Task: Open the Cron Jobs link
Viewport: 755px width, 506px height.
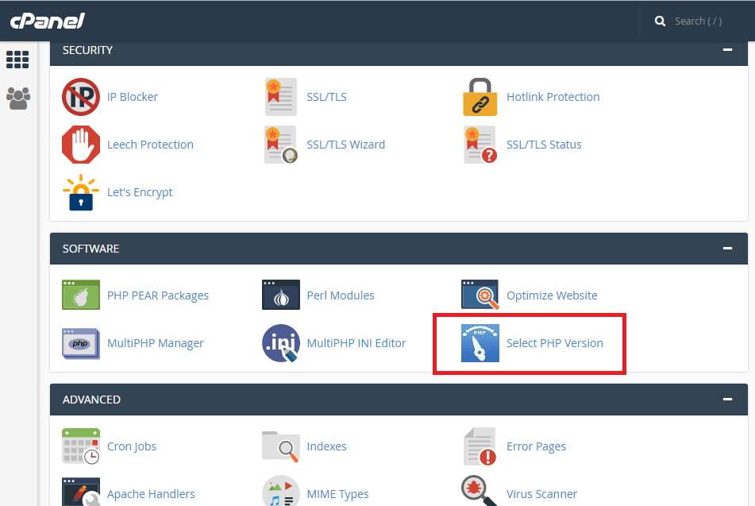Action: 132,446
